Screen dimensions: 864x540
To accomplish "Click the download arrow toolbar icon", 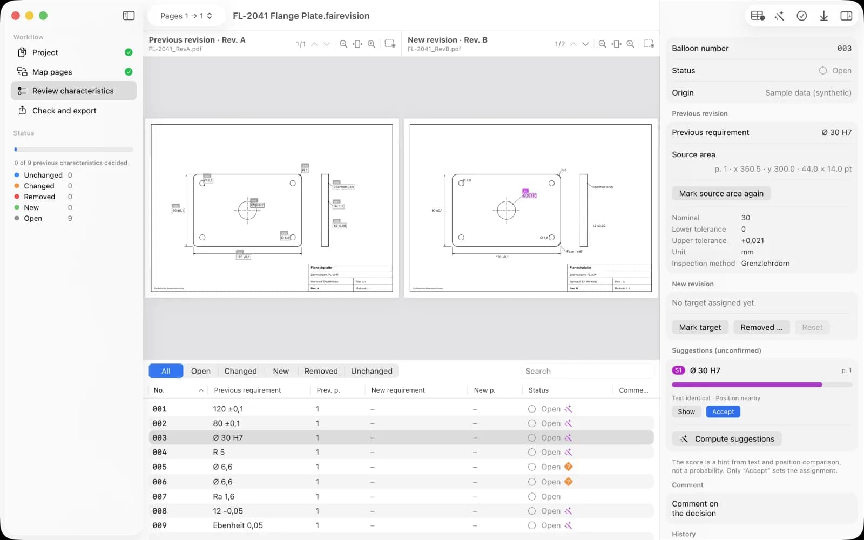I will (824, 16).
